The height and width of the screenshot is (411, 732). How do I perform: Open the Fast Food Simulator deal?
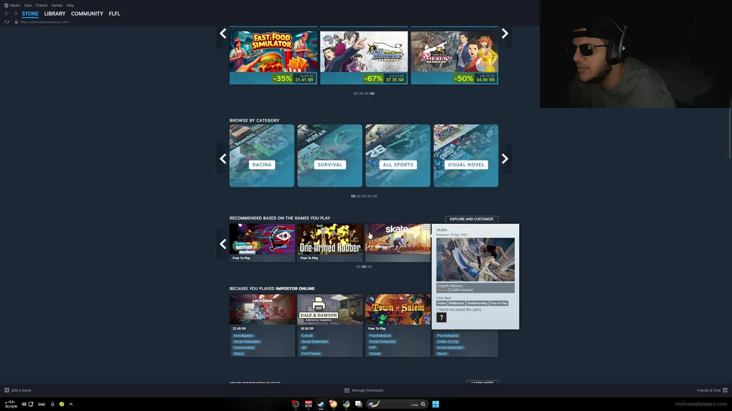pyautogui.click(x=273, y=57)
